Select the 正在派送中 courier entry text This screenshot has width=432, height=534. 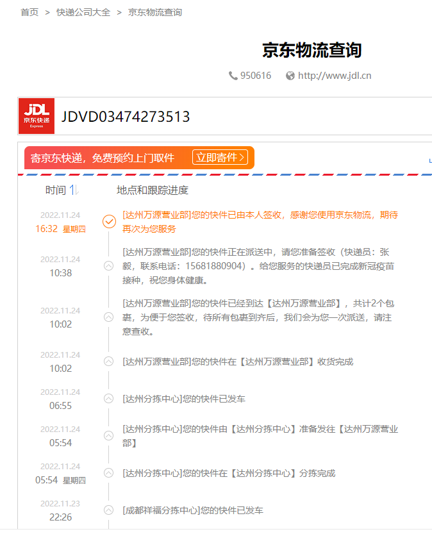[258, 266]
